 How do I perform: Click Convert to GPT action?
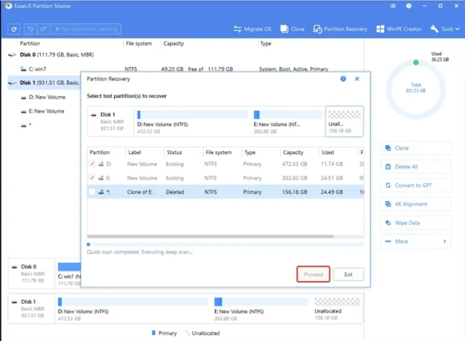tap(416, 185)
